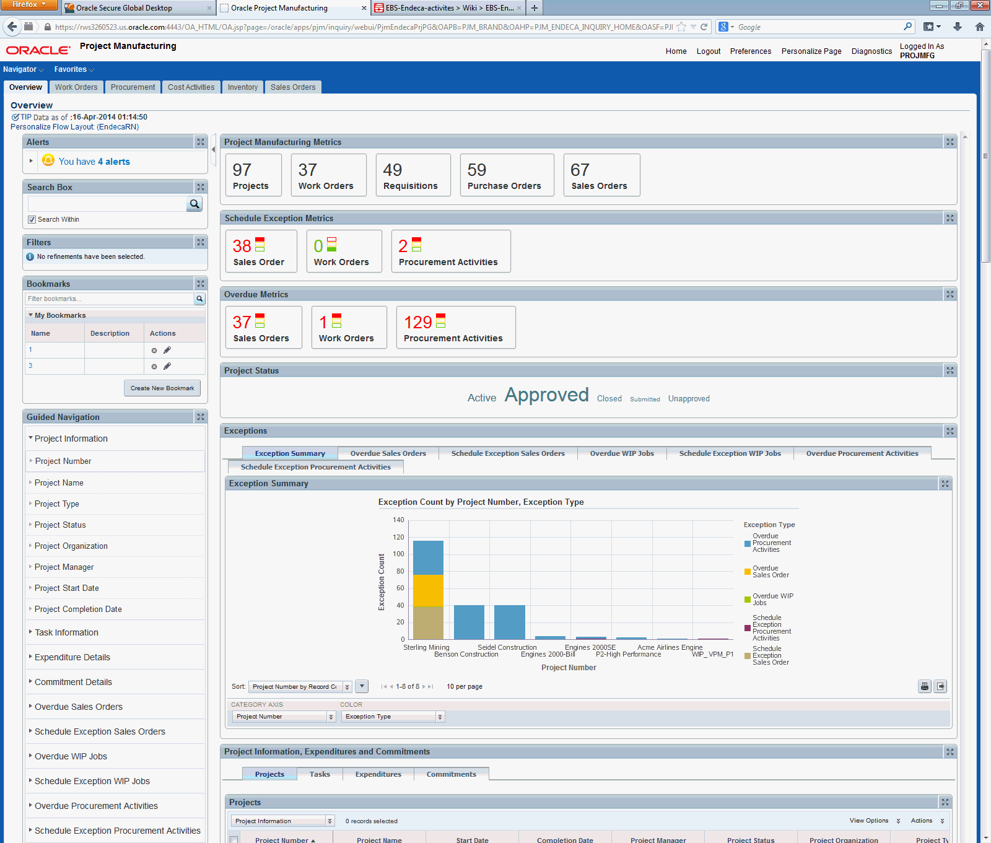Export the Exception Summary chart data

tap(941, 686)
